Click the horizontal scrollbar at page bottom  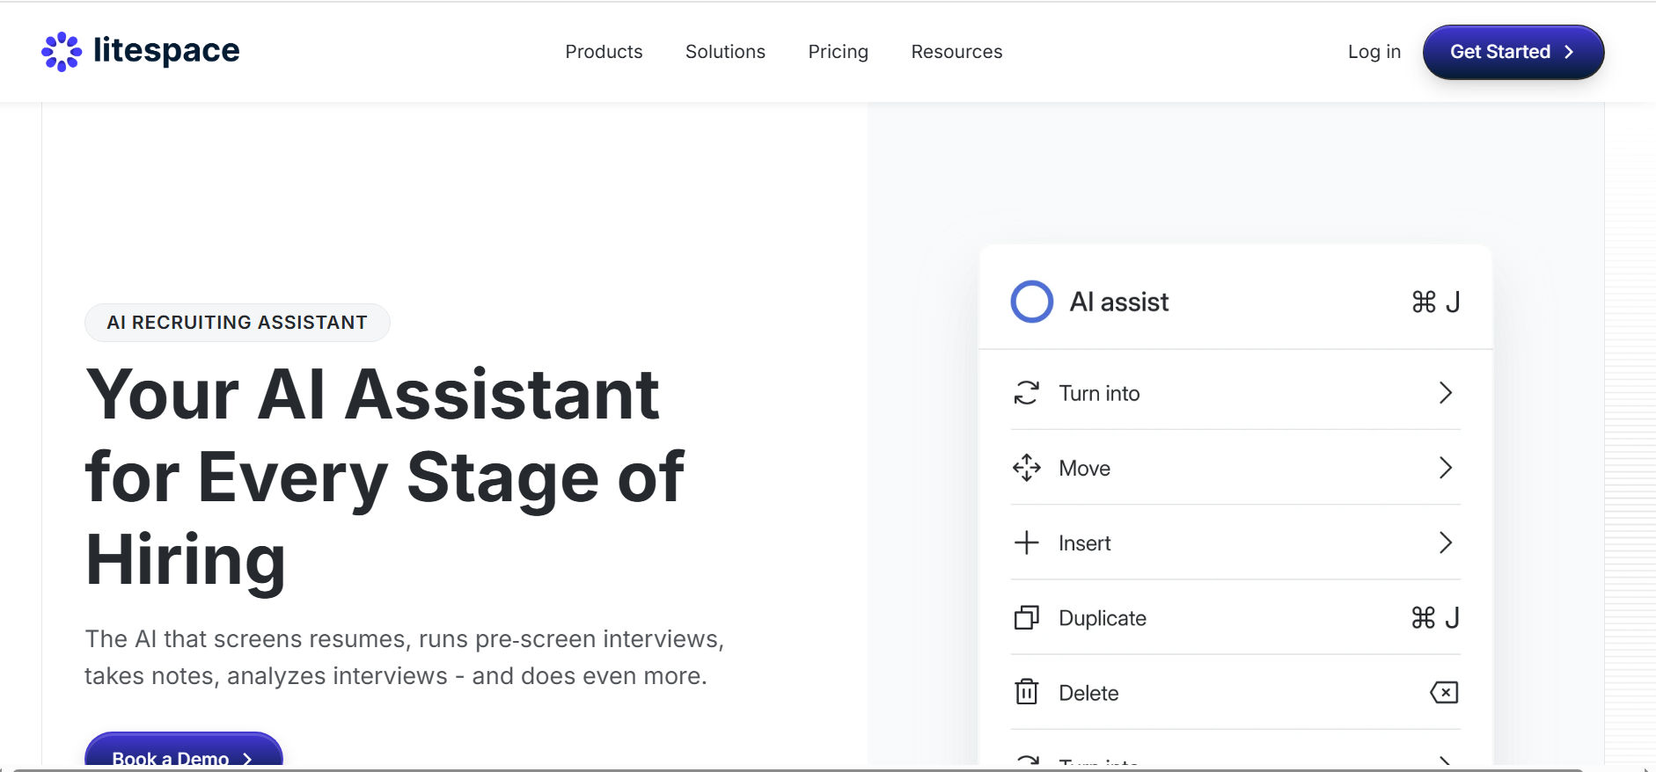(797, 769)
